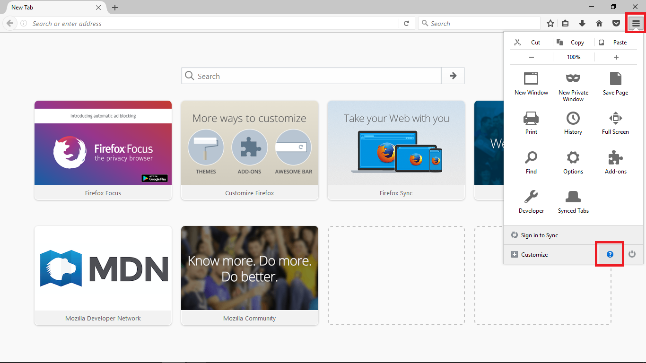This screenshot has height=363, width=646.
Task: Open Add-ons puzzle piece
Action: [615, 163]
